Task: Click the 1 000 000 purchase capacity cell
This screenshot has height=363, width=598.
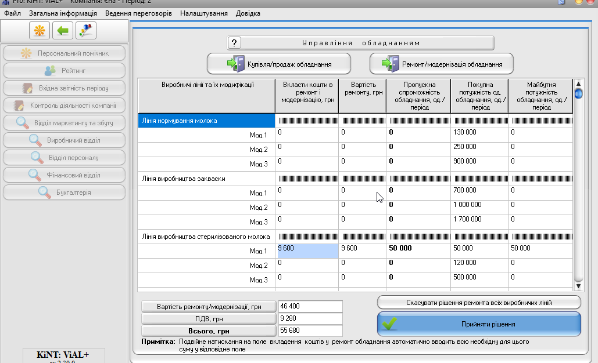Action: [479, 208]
